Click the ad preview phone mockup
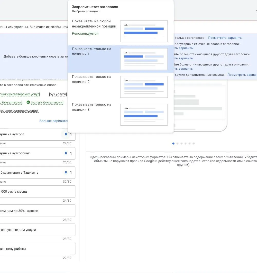 tap(200, 106)
